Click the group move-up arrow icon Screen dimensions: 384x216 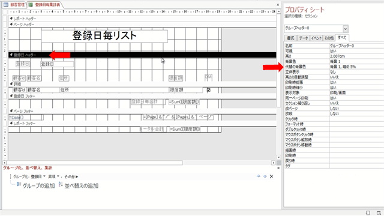coord(259,176)
